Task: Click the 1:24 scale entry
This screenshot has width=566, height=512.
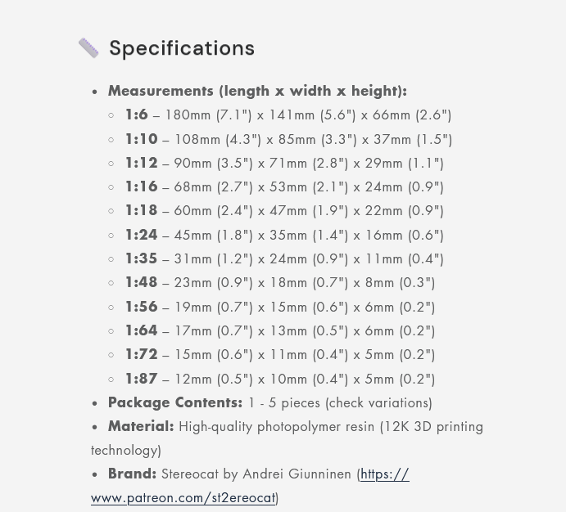Action: (x=283, y=235)
